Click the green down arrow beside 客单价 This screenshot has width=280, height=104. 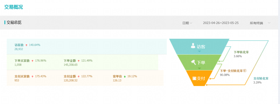(125, 76)
